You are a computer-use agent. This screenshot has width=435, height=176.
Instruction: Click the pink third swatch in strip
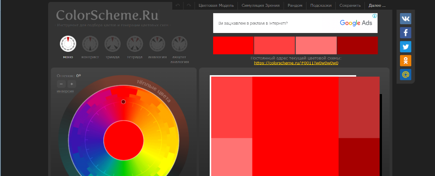[316, 45]
